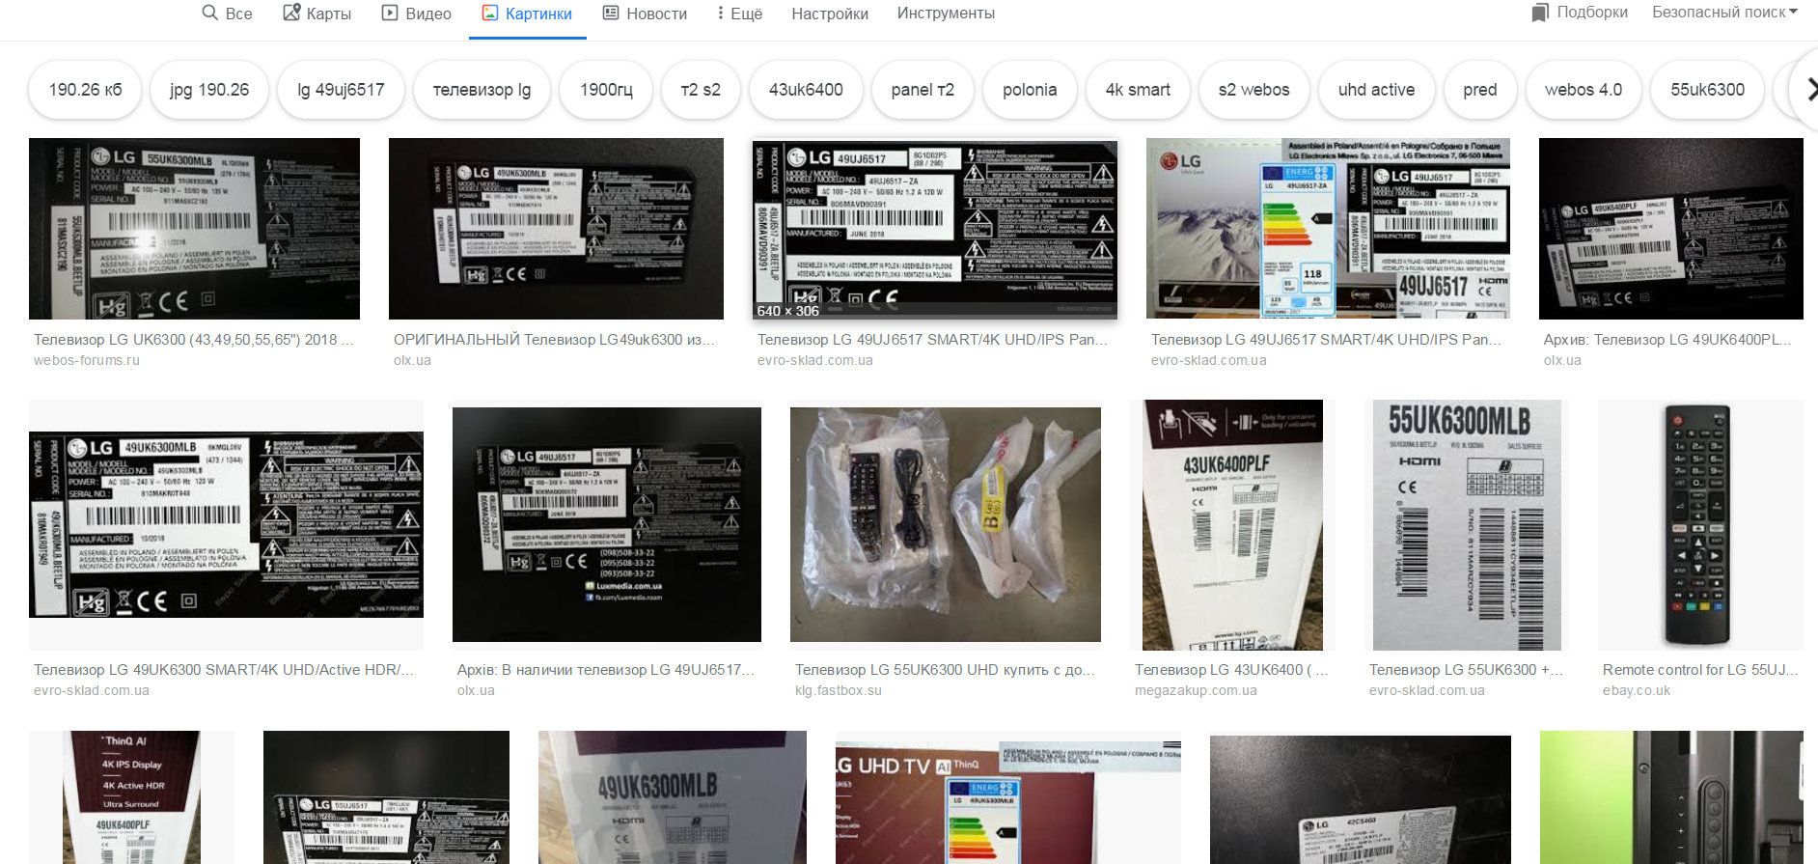1818x864 pixels.
Task: Open the 640 × 306 LG 49UJ6517 label image
Action: pyautogui.click(x=934, y=229)
